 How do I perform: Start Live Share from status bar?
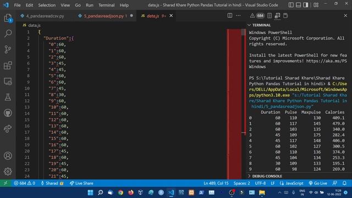(x=81, y=183)
